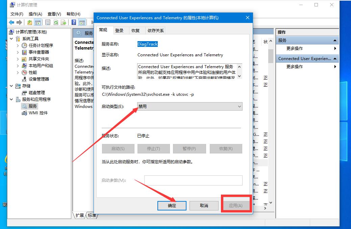Toggle the console tree with the show/hide icon
The height and width of the screenshot is (229, 351).
tap(39, 23)
